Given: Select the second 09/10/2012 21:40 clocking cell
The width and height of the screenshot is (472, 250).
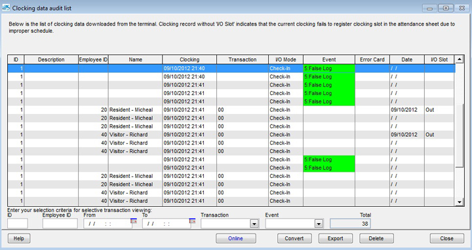Looking at the screenshot, I should point(189,77).
